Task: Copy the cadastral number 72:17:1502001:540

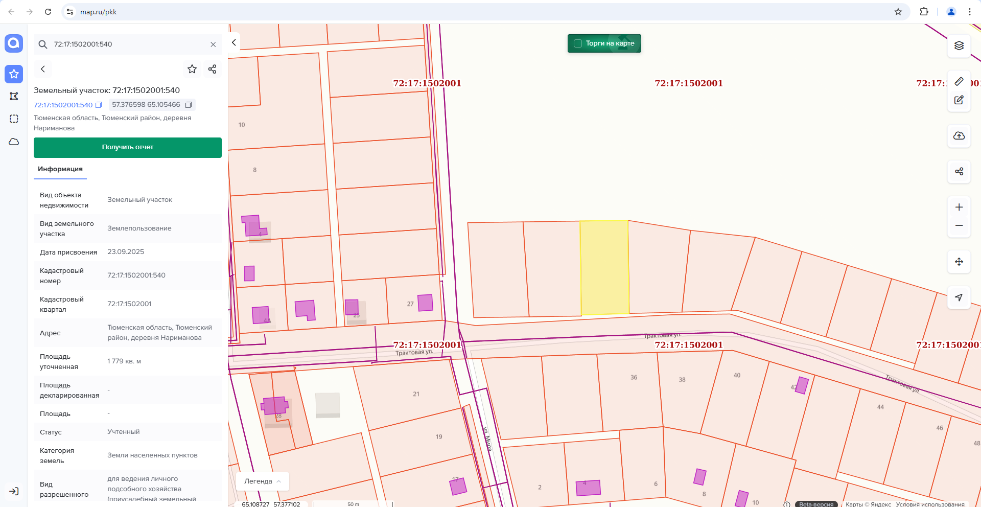Action: pos(99,105)
